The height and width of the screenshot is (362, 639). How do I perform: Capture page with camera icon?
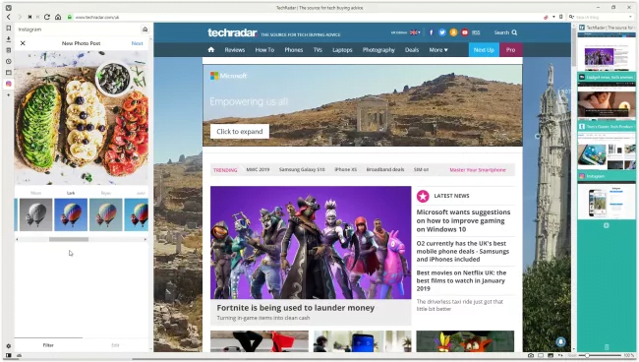click(531, 355)
